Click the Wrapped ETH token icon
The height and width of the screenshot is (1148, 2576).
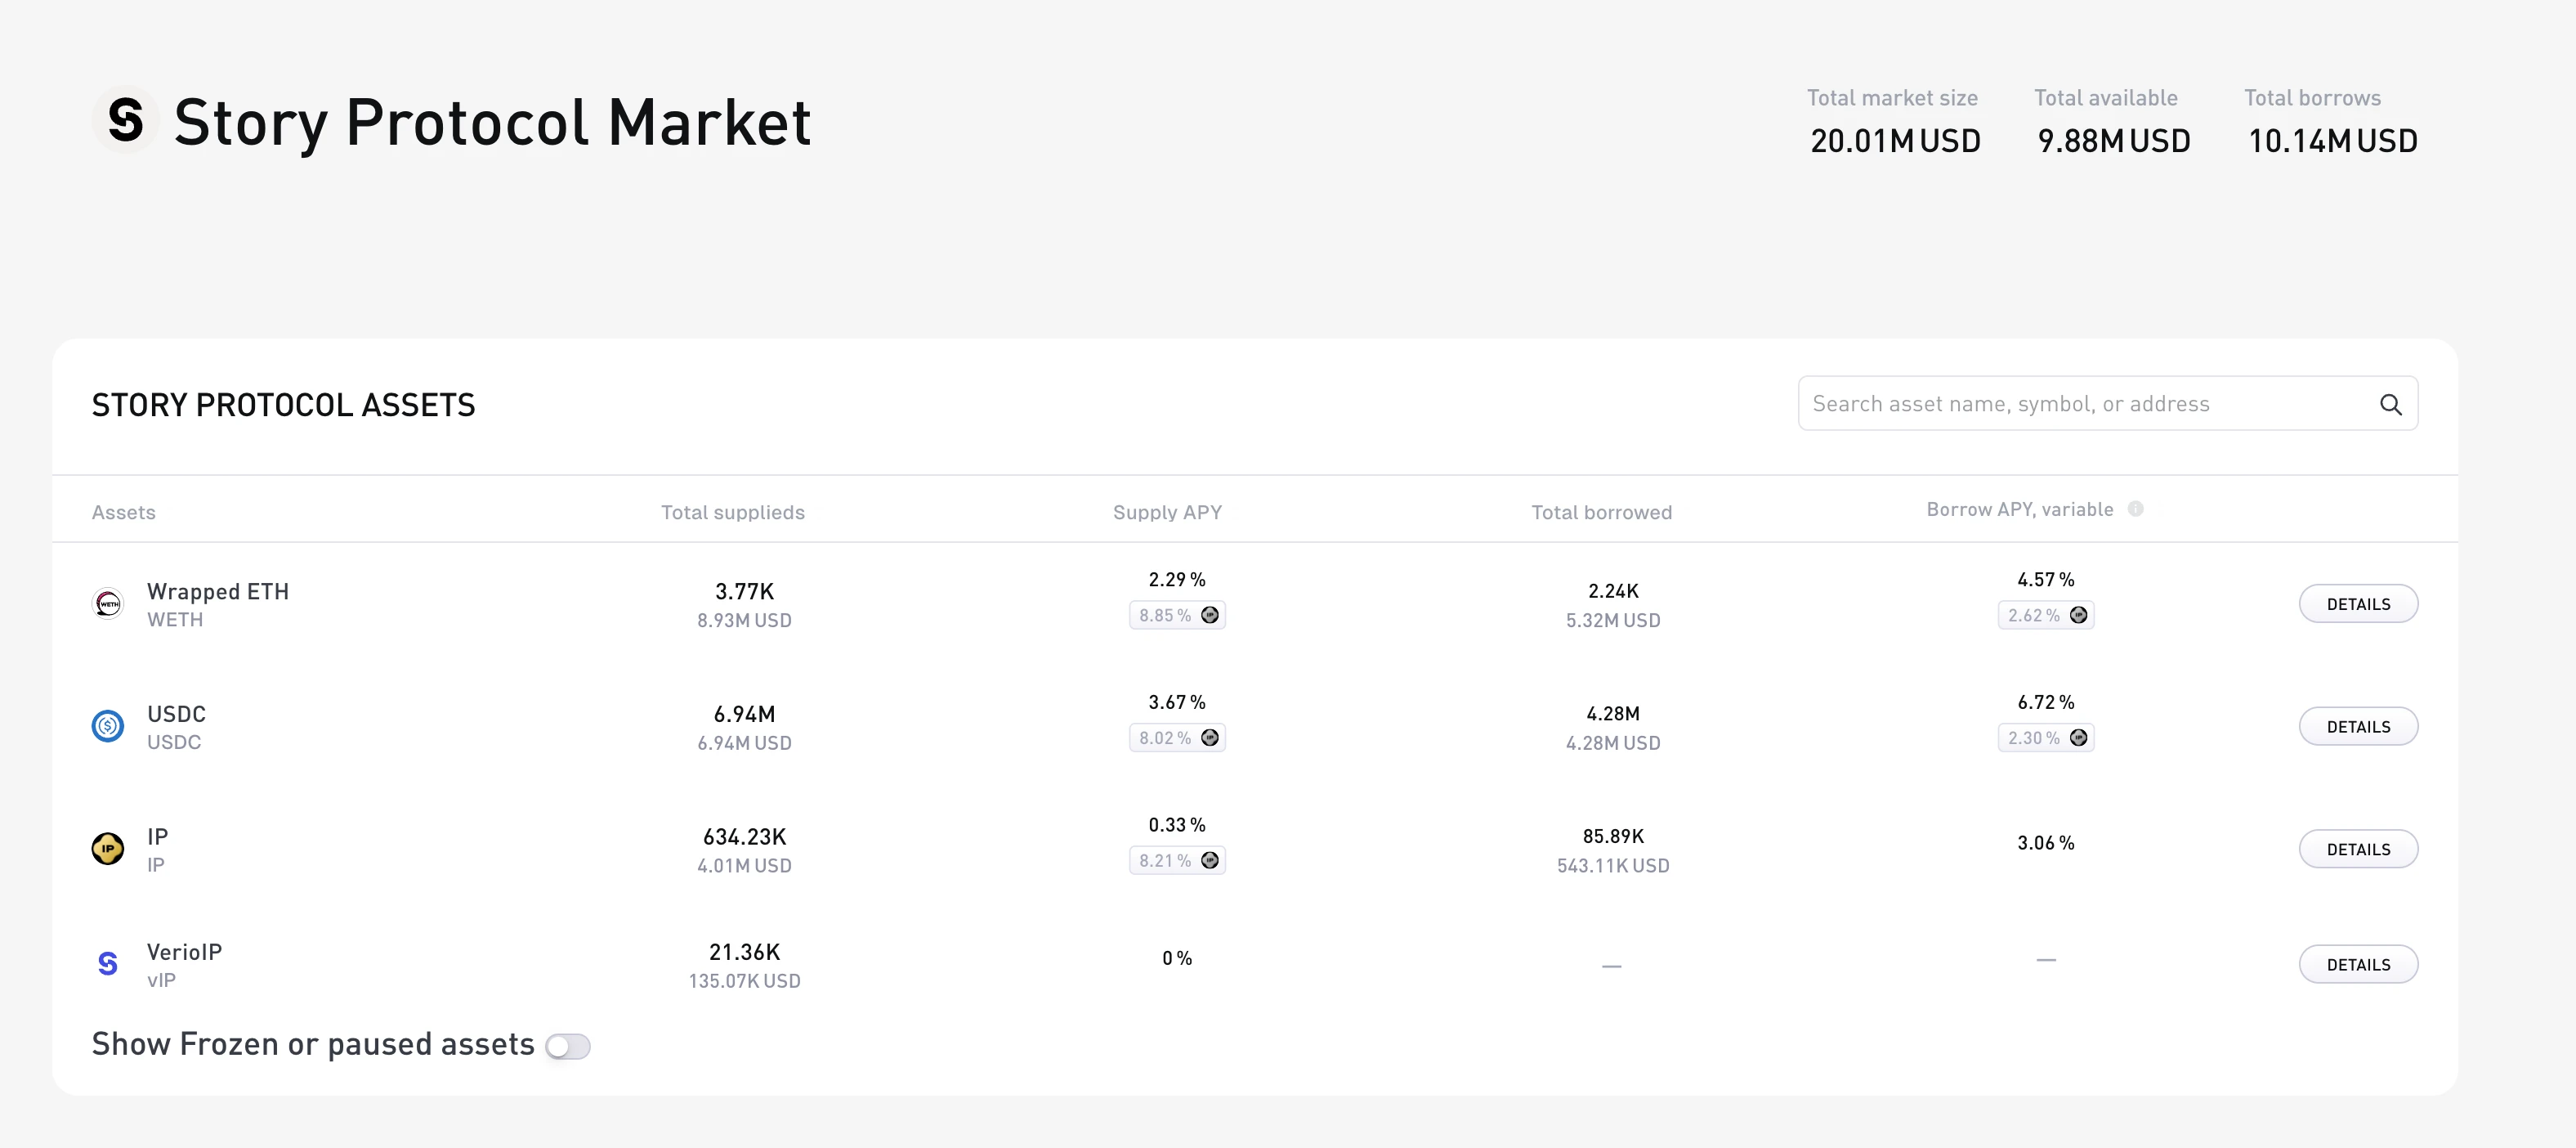108,603
